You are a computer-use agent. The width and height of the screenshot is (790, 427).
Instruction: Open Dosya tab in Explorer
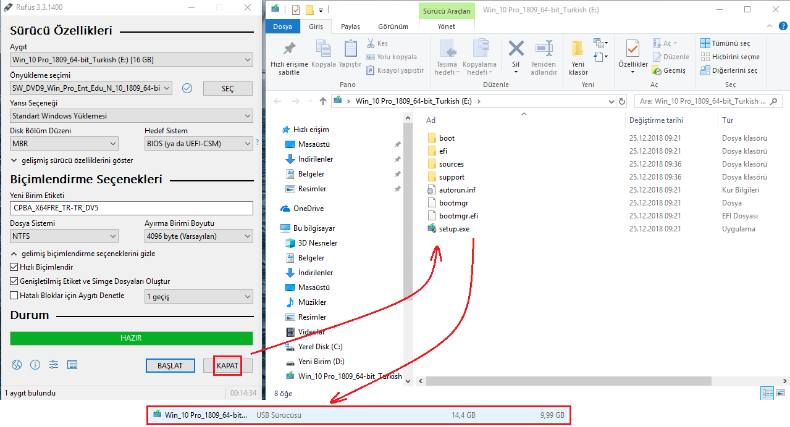click(x=282, y=27)
